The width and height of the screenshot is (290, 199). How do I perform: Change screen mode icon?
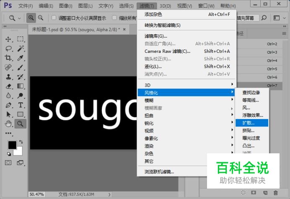20,163
